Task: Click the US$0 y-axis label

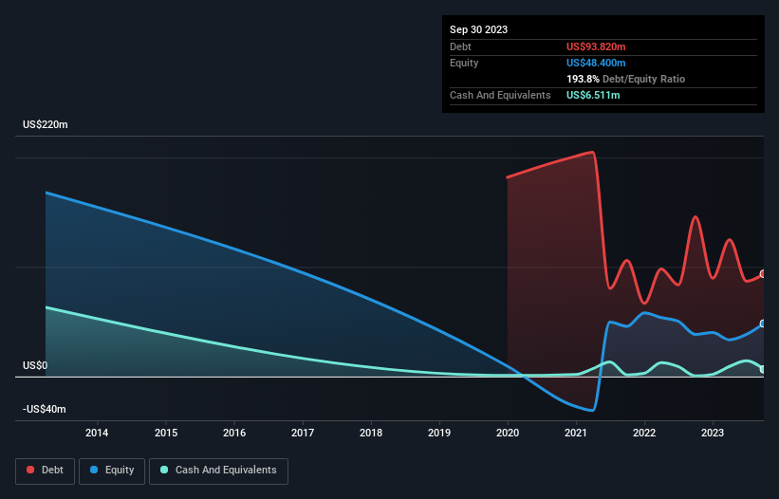Action: click(x=35, y=366)
